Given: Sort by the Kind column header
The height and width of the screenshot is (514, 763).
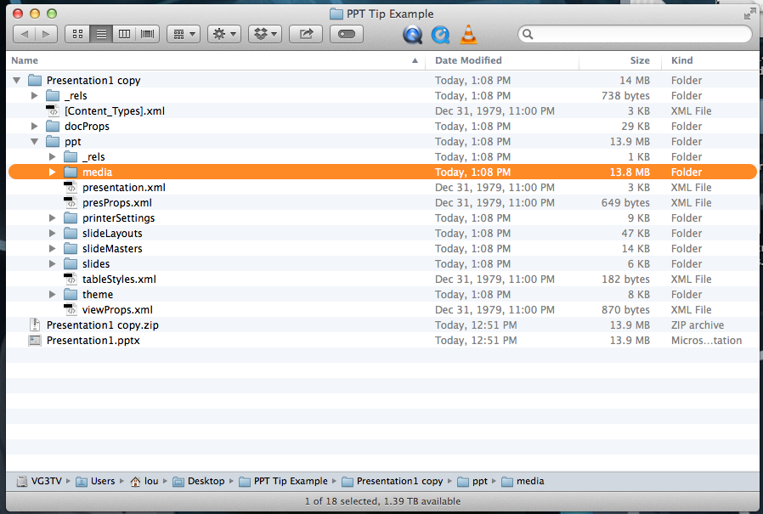Looking at the screenshot, I should tap(710, 60).
